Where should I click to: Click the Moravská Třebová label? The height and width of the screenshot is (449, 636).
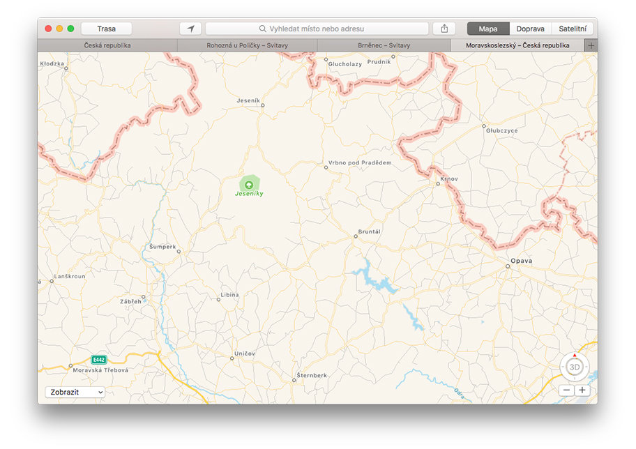tap(100, 370)
